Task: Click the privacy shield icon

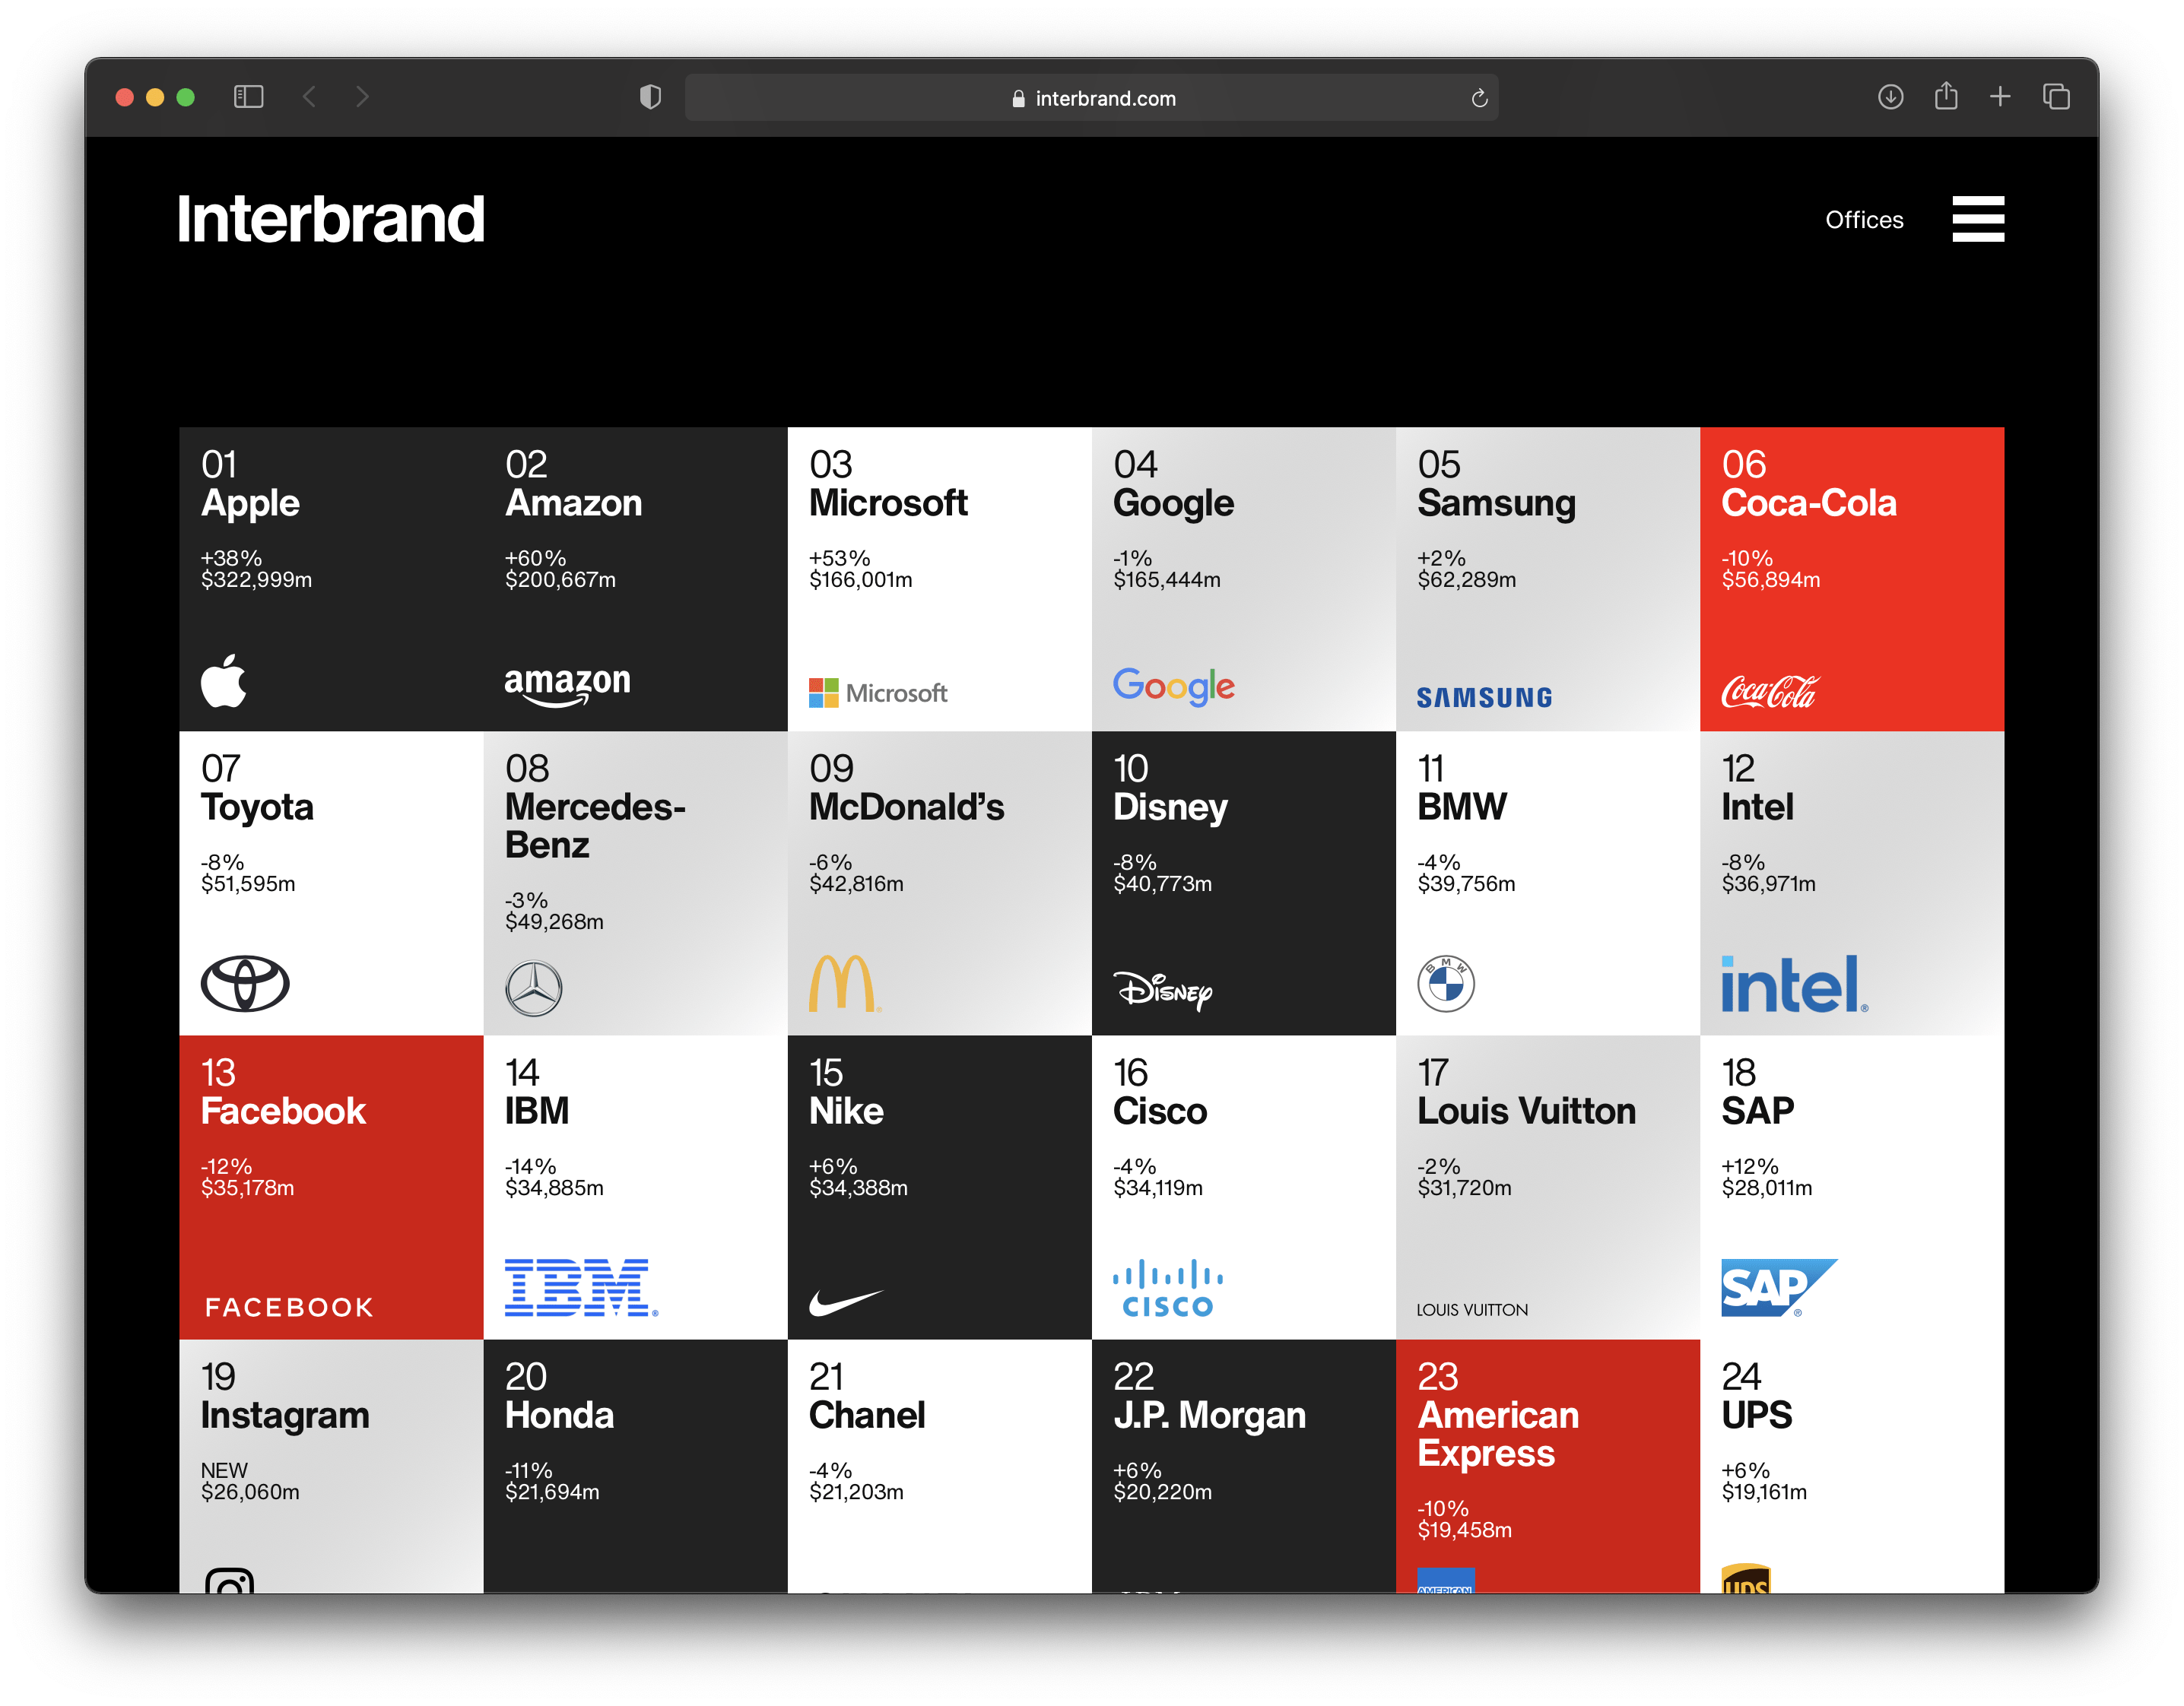Action: pyautogui.click(x=650, y=97)
